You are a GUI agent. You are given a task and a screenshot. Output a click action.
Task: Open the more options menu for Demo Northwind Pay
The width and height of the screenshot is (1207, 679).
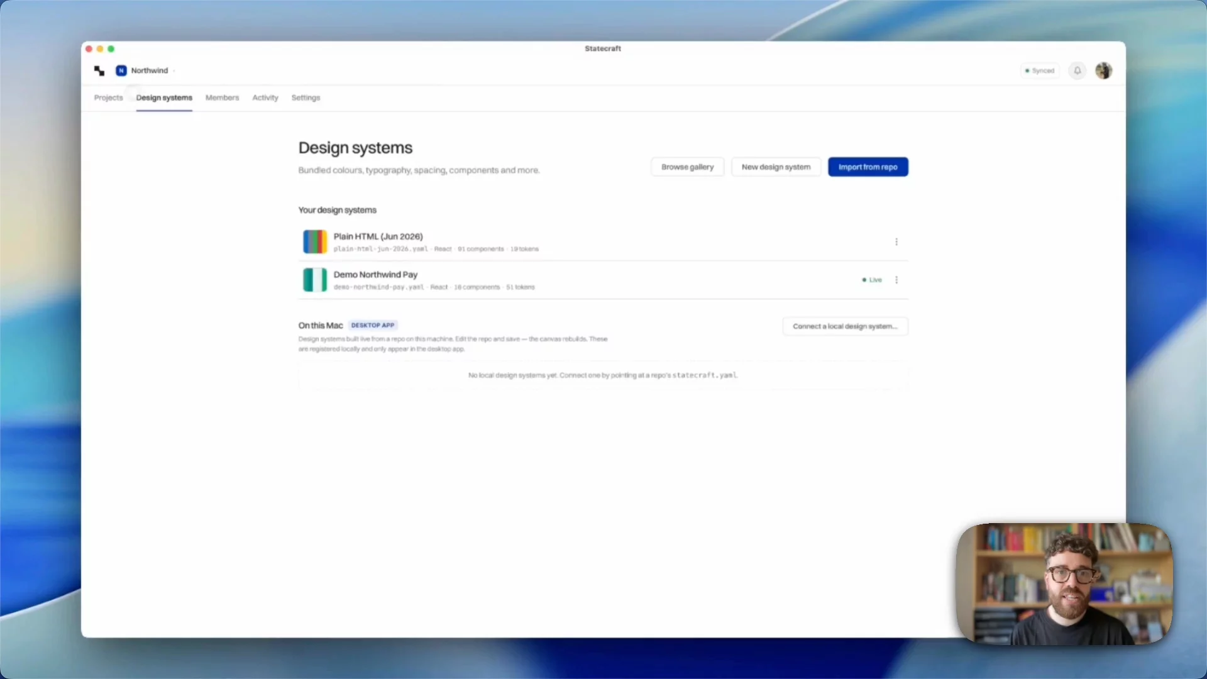click(x=896, y=280)
